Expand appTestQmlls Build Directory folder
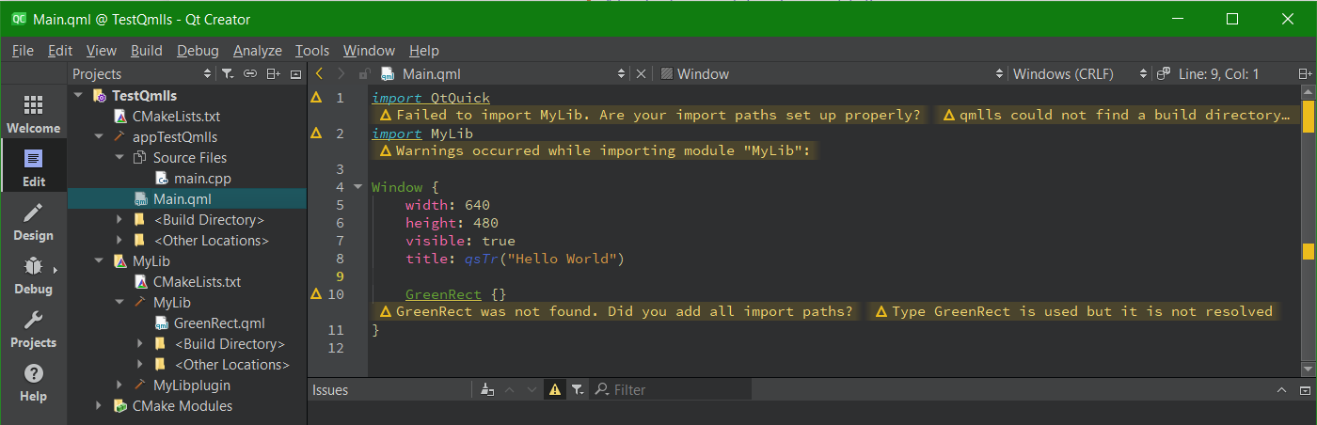 (119, 220)
